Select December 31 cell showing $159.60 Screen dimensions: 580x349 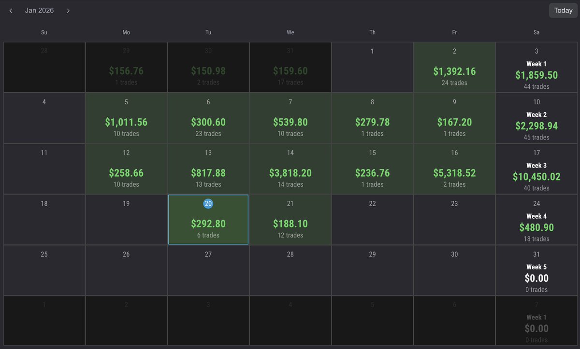(x=290, y=67)
